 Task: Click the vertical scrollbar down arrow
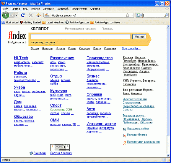(x=168, y=155)
